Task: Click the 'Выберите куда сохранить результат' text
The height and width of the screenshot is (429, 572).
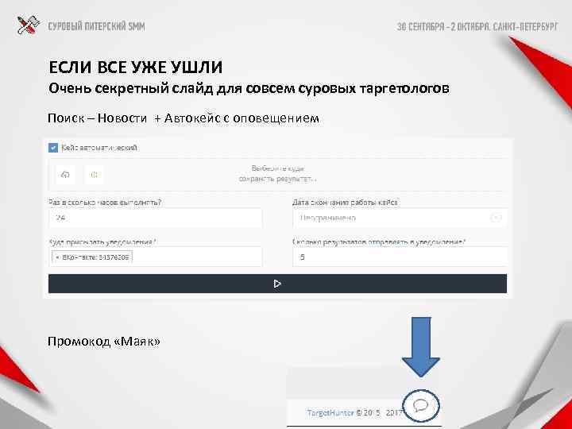Action: click(277, 174)
